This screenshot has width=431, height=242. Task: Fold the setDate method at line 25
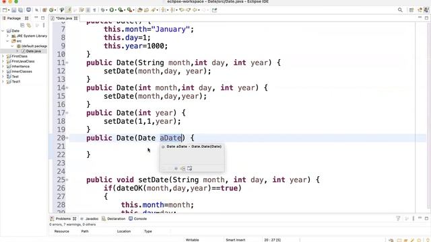(x=67, y=180)
